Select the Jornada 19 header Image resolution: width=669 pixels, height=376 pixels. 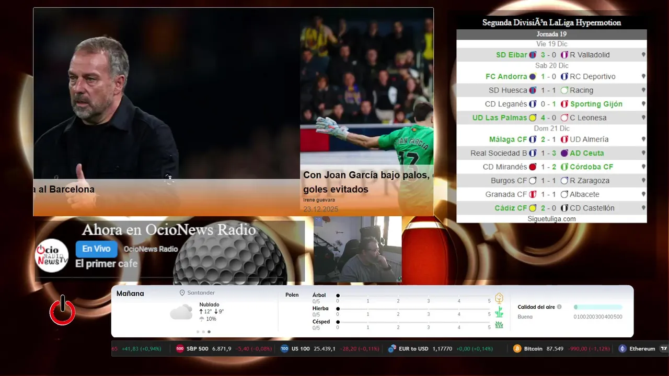(551, 34)
